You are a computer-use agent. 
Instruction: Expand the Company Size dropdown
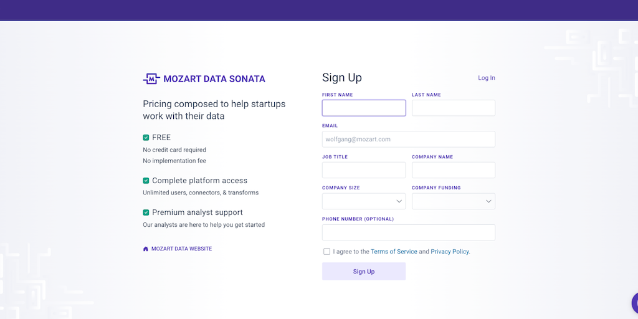click(364, 201)
